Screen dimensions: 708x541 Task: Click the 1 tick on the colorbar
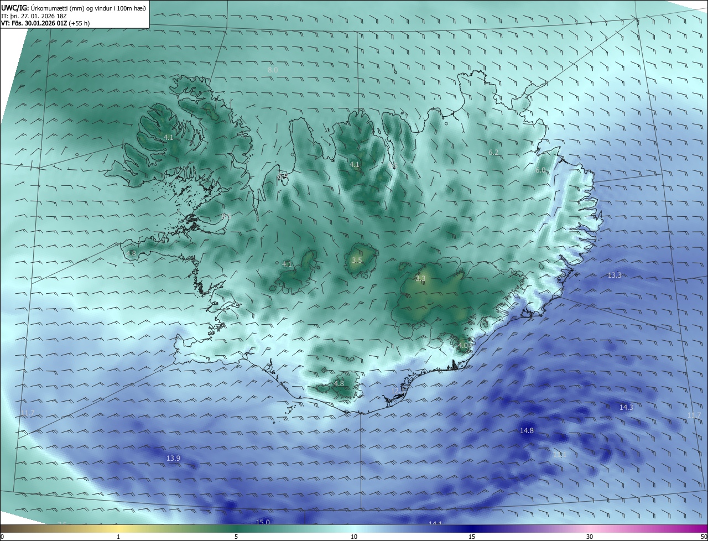point(118,537)
